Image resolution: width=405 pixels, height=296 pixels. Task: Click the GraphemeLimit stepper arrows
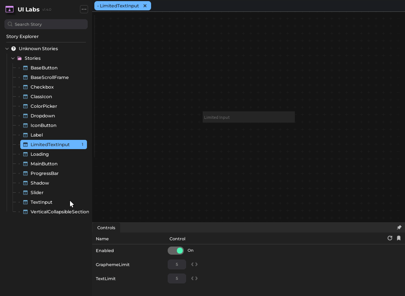point(194,265)
